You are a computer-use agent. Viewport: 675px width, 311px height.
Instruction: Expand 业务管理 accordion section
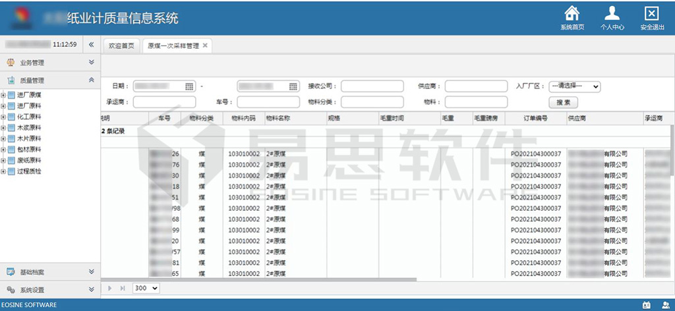pyautogui.click(x=92, y=63)
